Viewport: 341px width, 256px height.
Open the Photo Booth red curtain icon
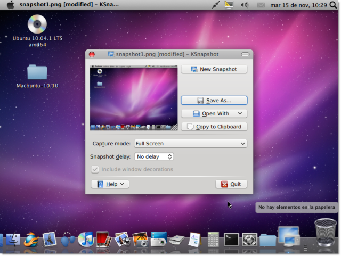coord(104,240)
